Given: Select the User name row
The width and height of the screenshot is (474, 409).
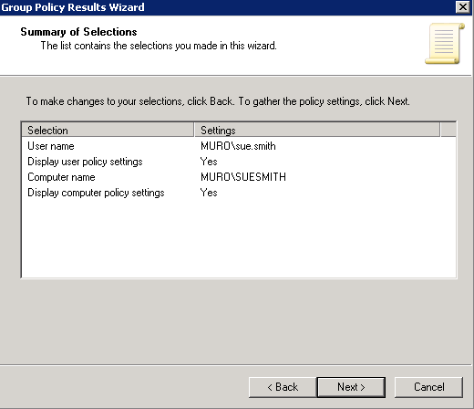Looking at the screenshot, I should click(239, 146).
